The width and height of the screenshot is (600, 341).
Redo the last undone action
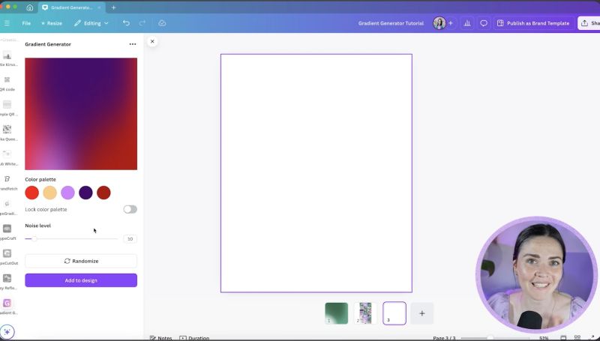[x=142, y=23]
